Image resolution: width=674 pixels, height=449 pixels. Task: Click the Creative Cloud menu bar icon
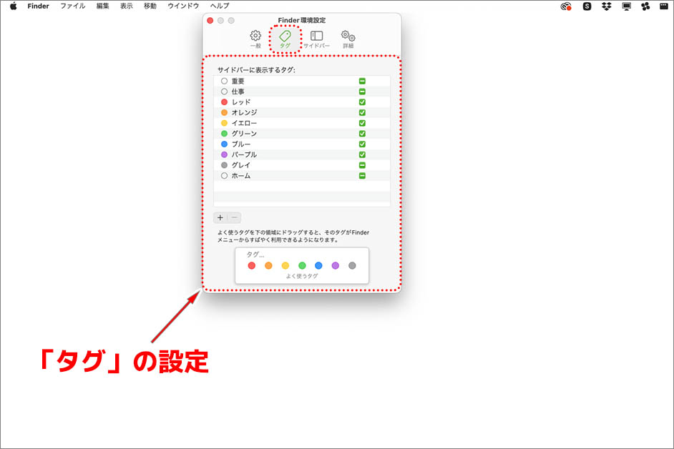pos(566,6)
